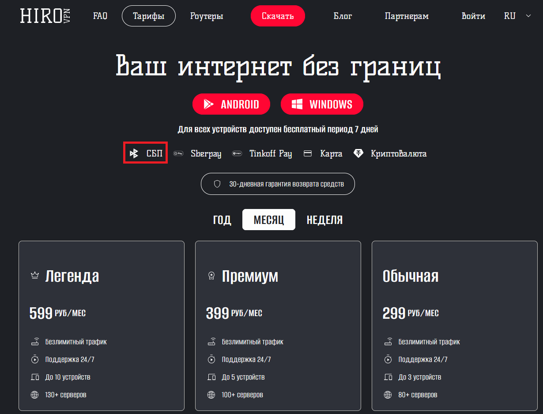Click the Карта payment label
Image resolution: width=543 pixels, height=414 pixels.
pyautogui.click(x=331, y=153)
